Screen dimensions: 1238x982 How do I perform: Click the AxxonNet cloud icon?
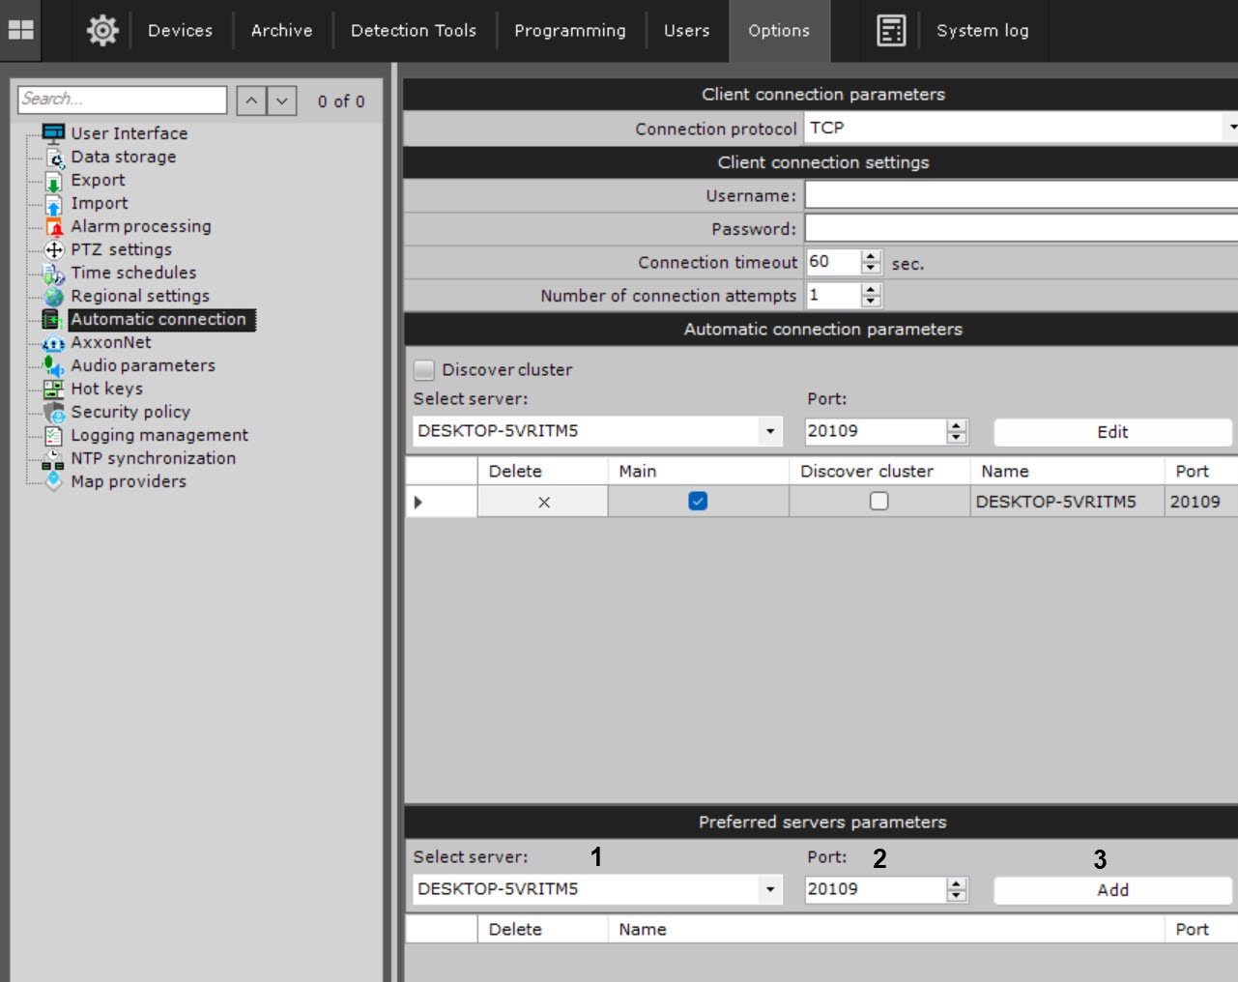point(53,343)
